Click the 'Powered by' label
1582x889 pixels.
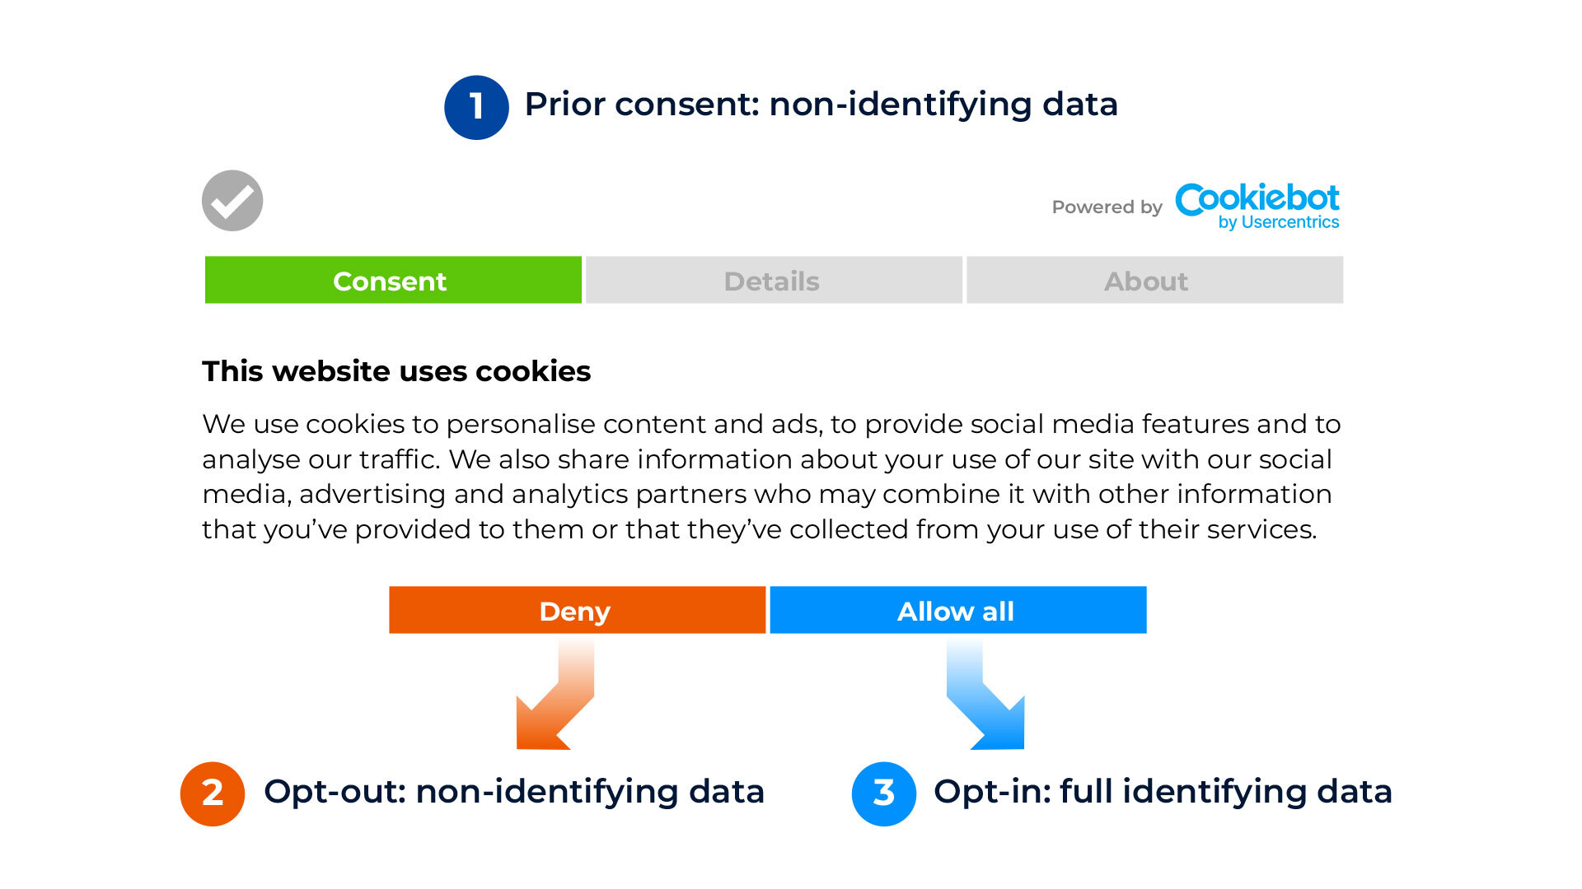click(1107, 207)
